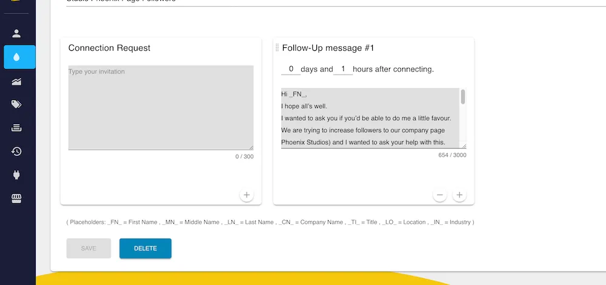Focus the Follow-Up message text area
Viewport: 606px width, 285px height.
370,118
